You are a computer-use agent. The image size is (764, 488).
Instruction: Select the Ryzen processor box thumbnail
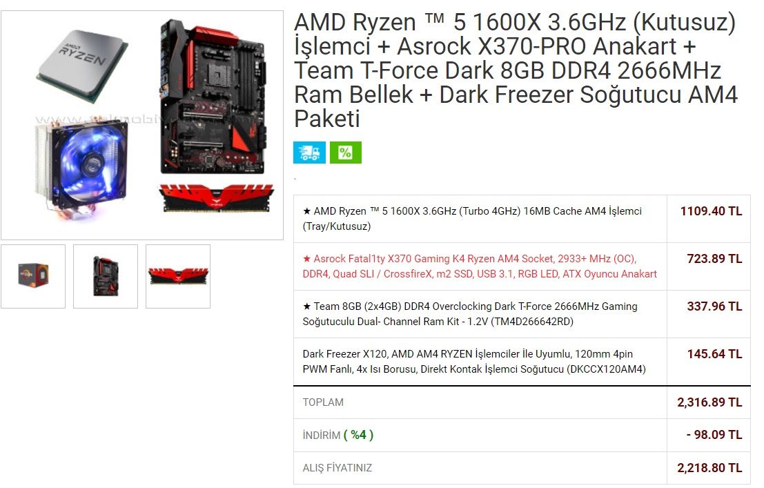33,276
